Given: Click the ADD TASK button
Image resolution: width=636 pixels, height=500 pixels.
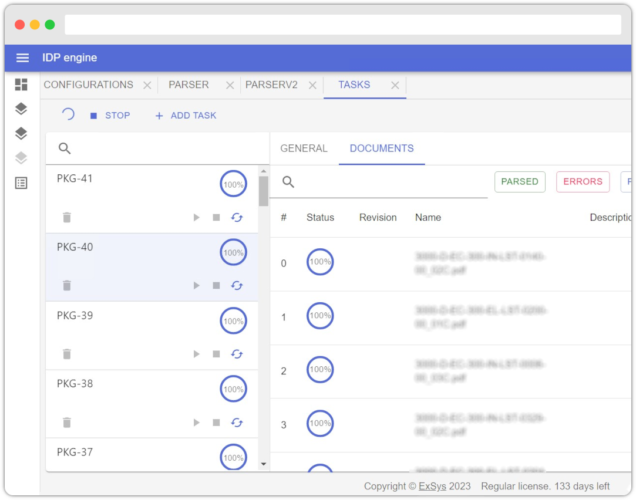Looking at the screenshot, I should [x=186, y=116].
